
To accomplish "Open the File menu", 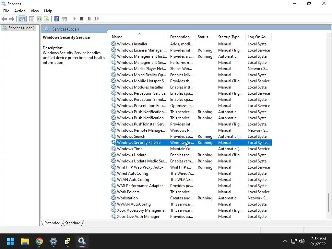I will [6, 11].
